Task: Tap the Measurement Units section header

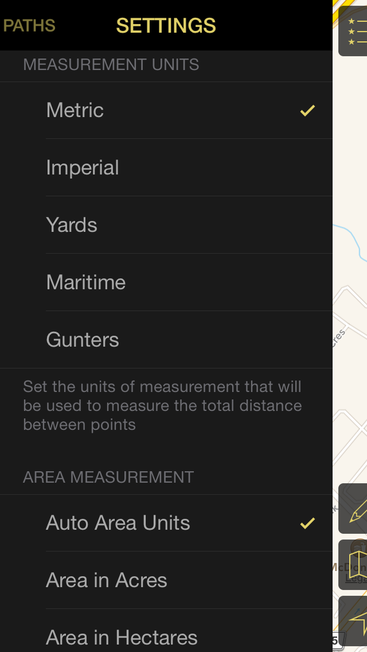Action: pyautogui.click(x=111, y=65)
